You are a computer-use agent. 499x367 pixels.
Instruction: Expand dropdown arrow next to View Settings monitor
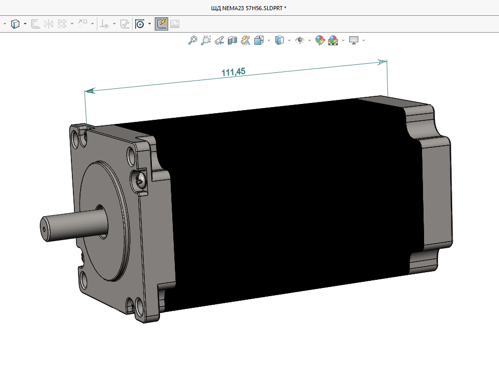pos(363,41)
